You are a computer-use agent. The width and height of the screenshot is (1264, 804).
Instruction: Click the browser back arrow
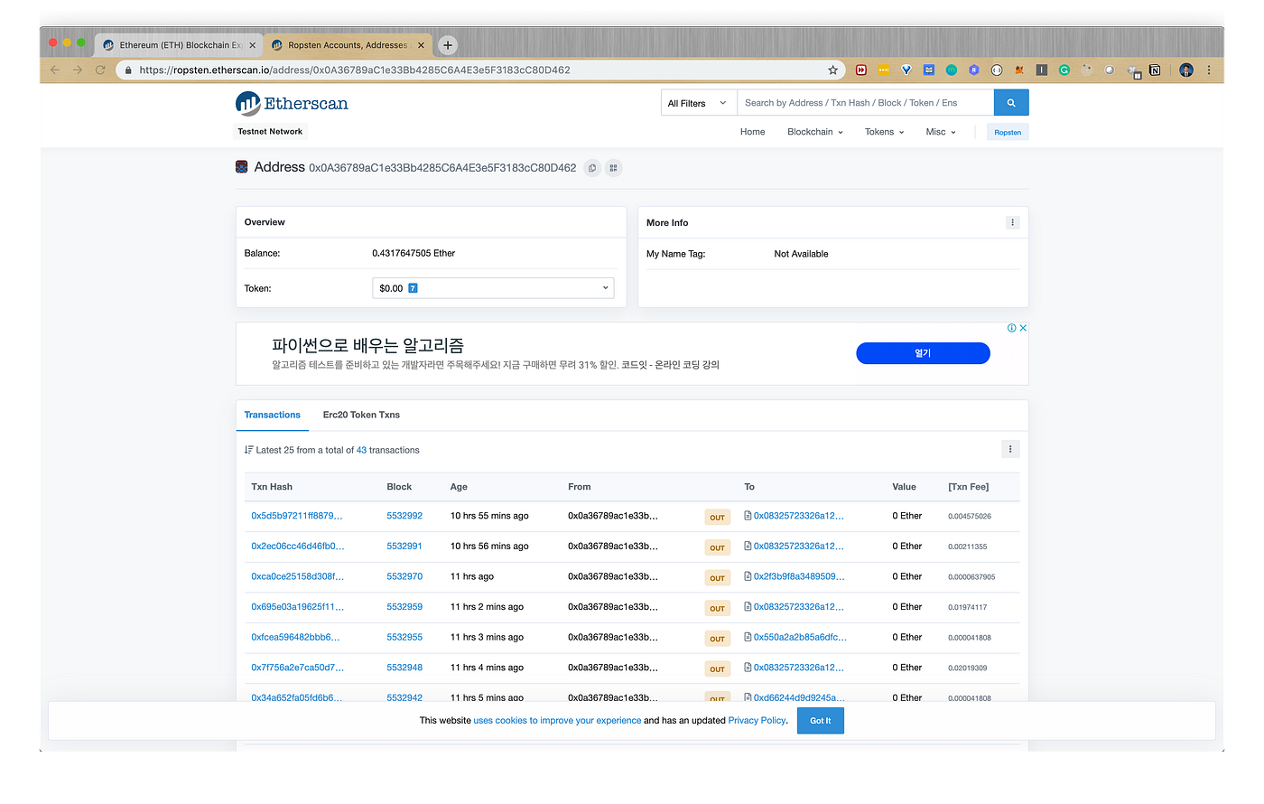(55, 70)
